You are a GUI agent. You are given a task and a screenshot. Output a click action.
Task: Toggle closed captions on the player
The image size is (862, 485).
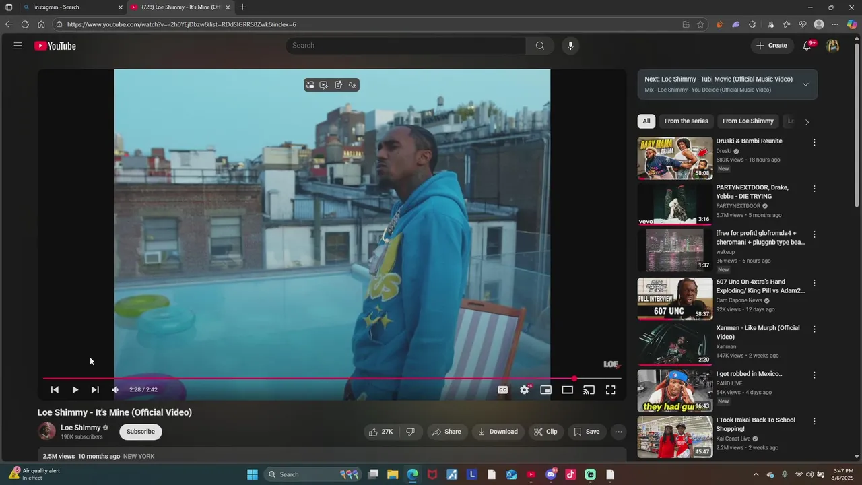coord(502,389)
